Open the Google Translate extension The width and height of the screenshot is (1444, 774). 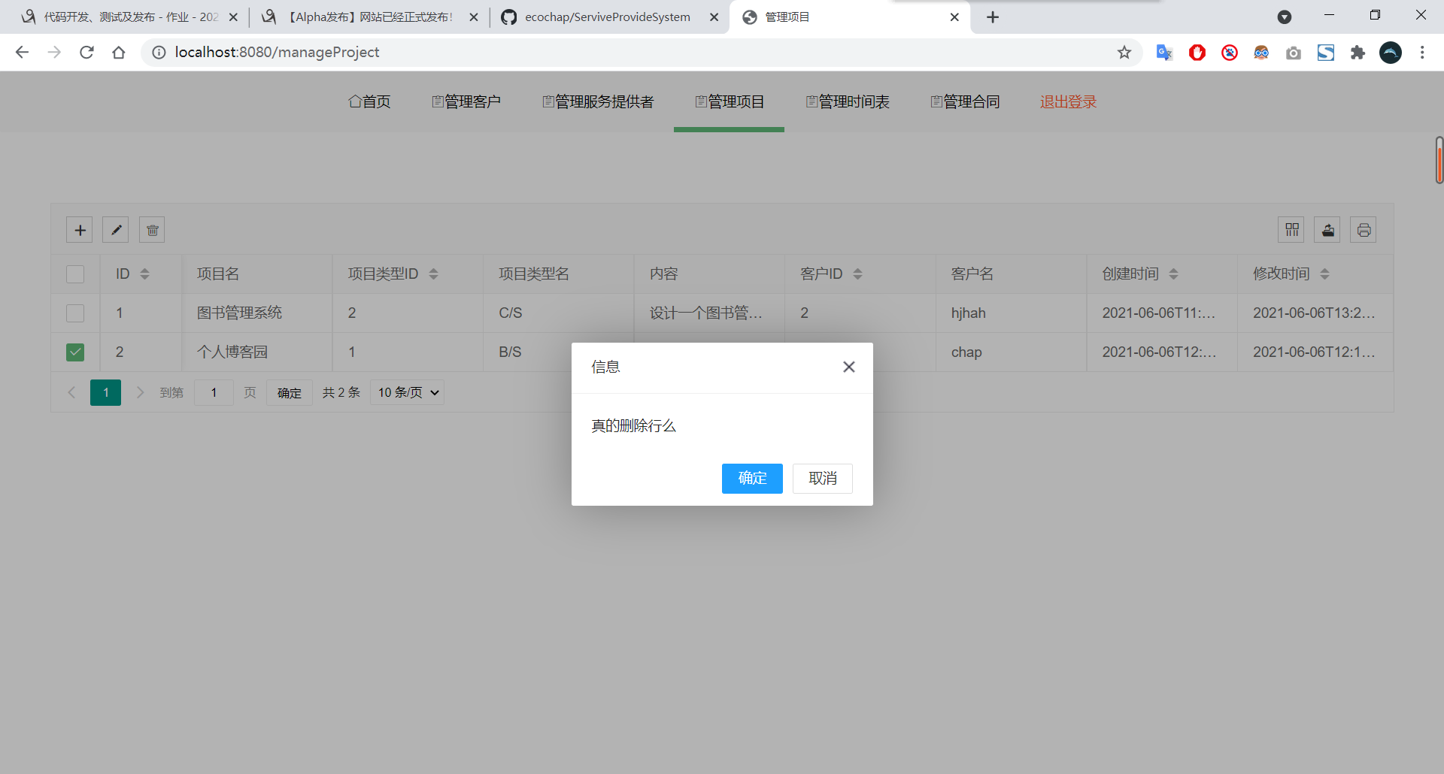pos(1164,53)
